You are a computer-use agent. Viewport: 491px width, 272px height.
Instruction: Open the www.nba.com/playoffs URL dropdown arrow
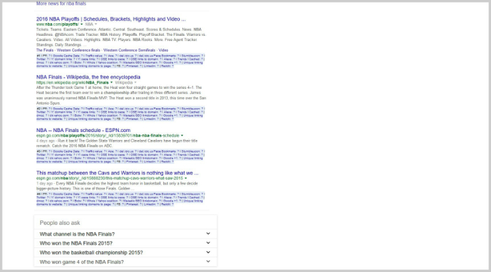pos(82,24)
